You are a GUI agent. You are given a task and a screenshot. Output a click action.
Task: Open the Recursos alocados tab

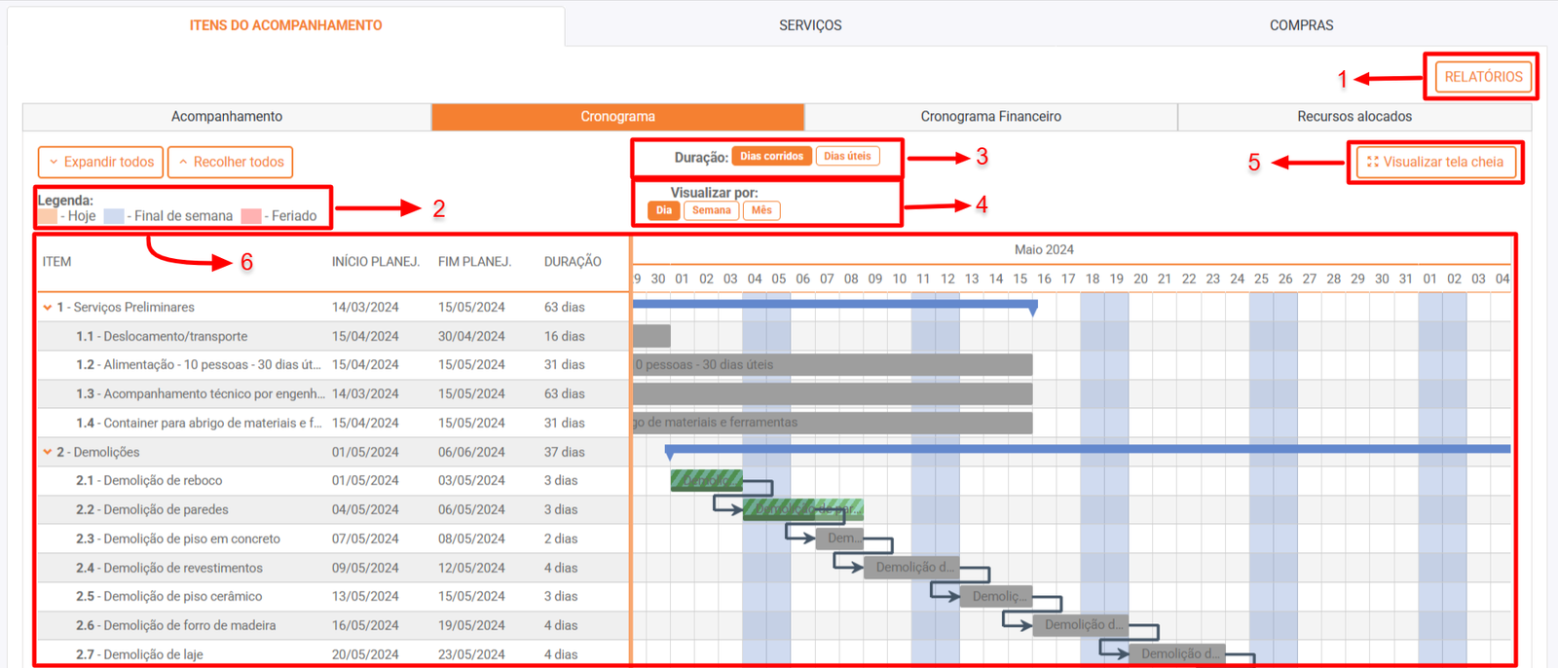point(1354,117)
